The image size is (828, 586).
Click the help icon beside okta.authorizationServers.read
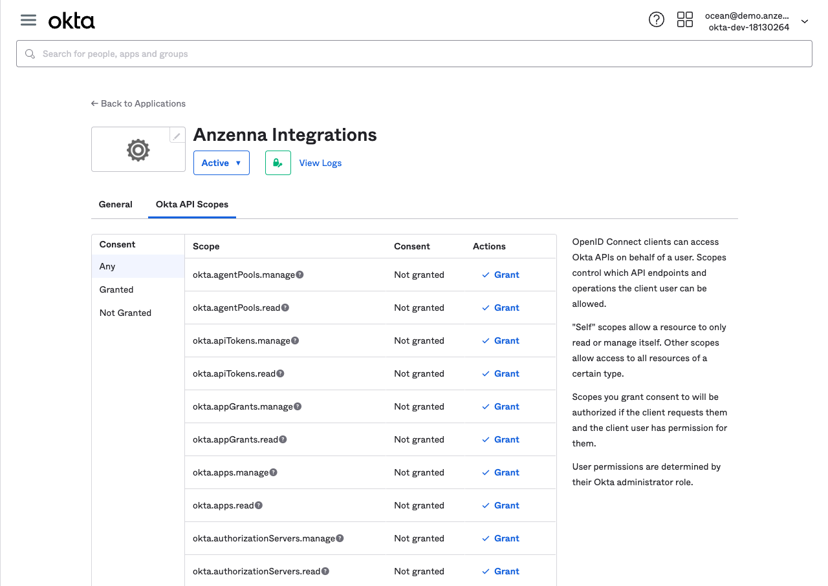tap(325, 571)
